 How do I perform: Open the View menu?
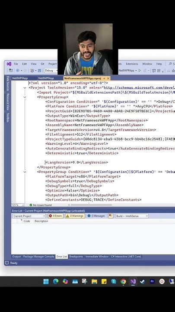click(34, 64)
